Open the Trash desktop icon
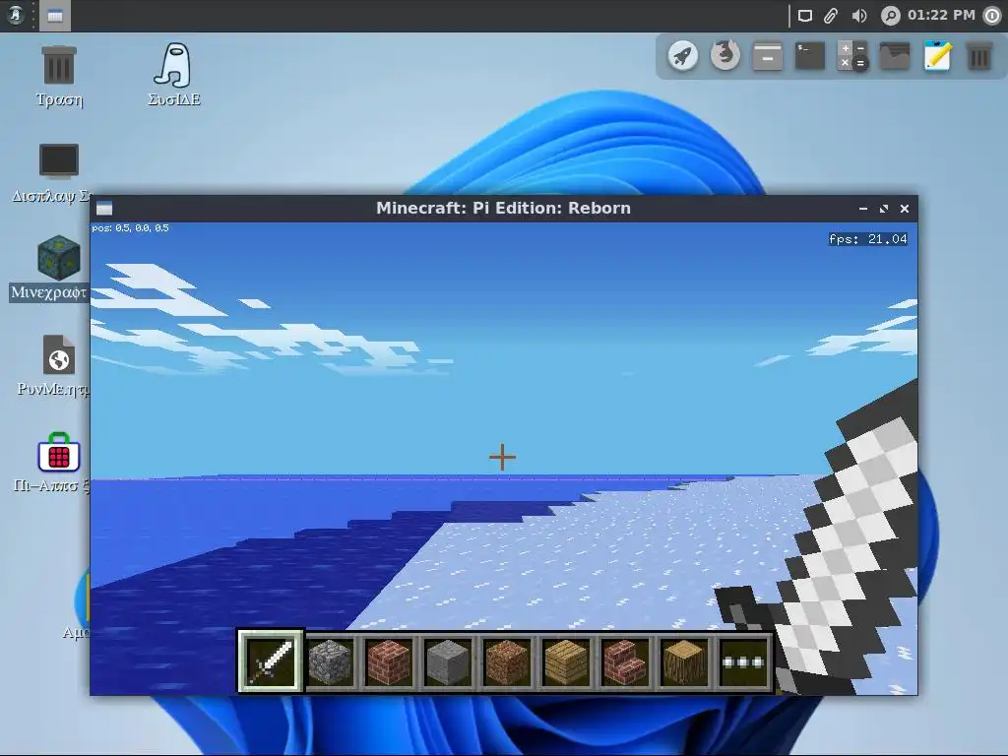This screenshot has width=1008, height=756. point(59,75)
